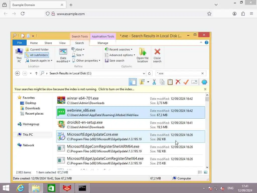The height and width of the screenshot is (193, 257).
Task: Dismiss the index warning bar
Action: (205, 89)
